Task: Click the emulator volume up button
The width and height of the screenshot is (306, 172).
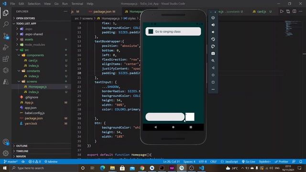Action: coord(213,25)
